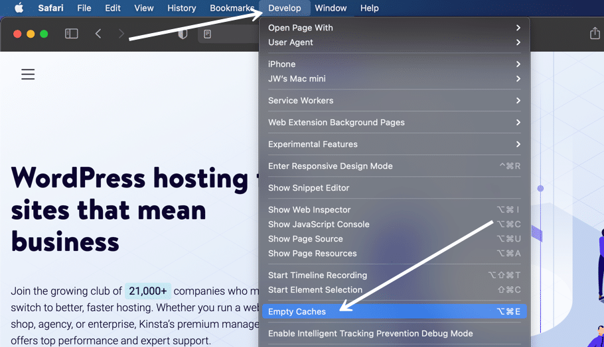Image resolution: width=604 pixels, height=347 pixels.
Task: Open the Safari menu
Action: (x=50, y=8)
